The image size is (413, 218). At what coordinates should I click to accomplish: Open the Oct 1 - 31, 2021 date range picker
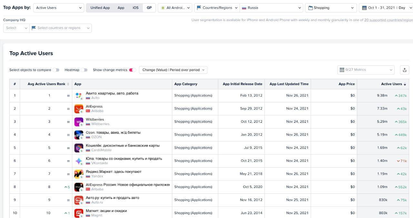pos(386,8)
